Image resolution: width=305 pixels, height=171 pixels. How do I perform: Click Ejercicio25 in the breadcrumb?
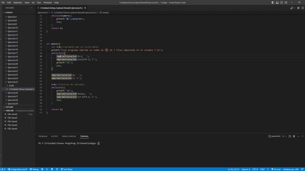tap(42, 13)
